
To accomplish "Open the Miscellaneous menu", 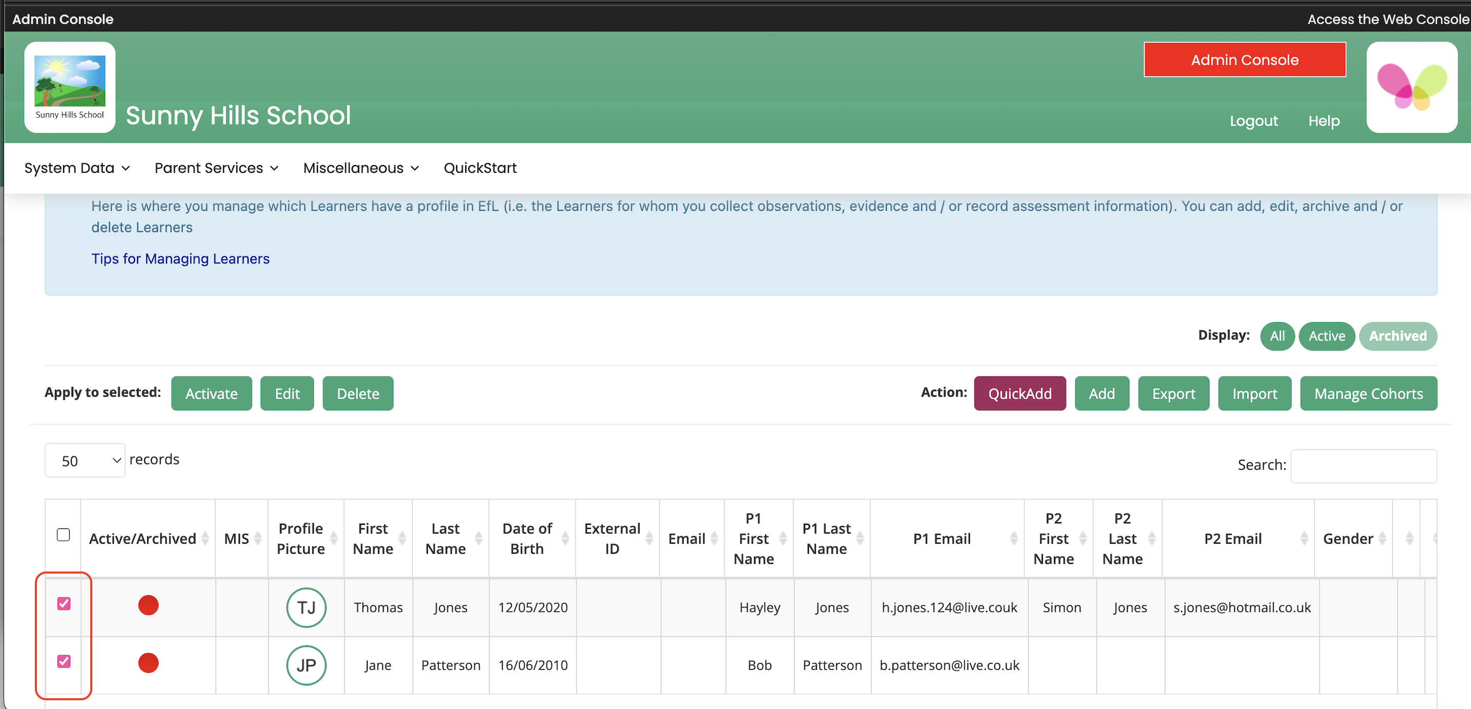I will [x=361, y=168].
